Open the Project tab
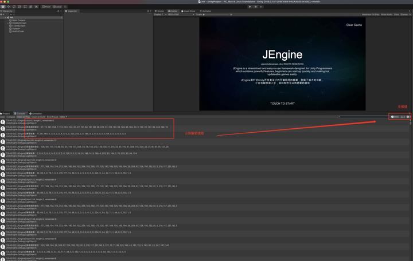The image size is (413, 261). click(5, 113)
